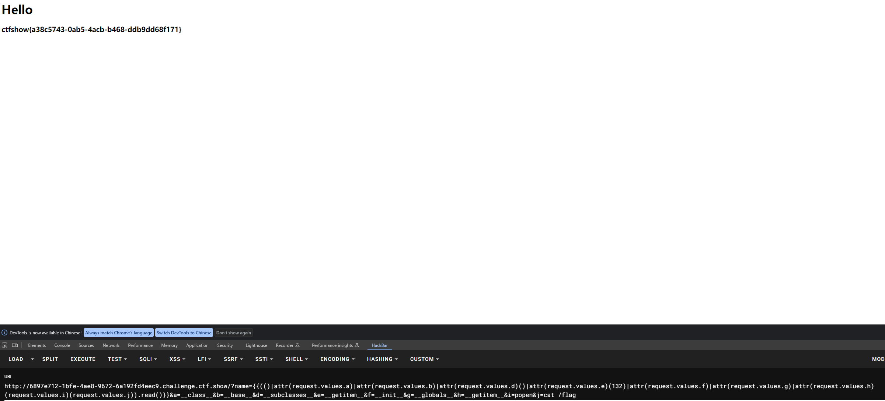The width and height of the screenshot is (885, 401).
Task: Activate the inspect element picker icon
Action: point(4,345)
